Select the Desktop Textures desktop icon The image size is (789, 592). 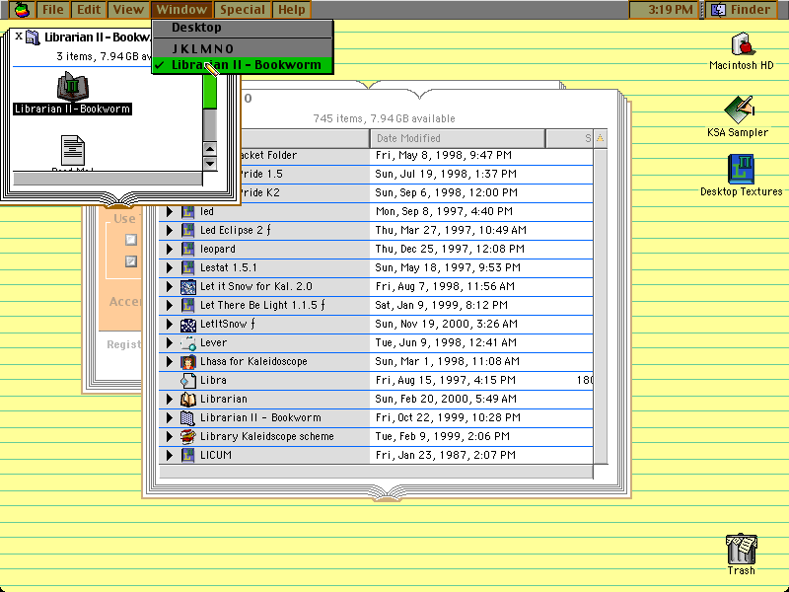(742, 169)
